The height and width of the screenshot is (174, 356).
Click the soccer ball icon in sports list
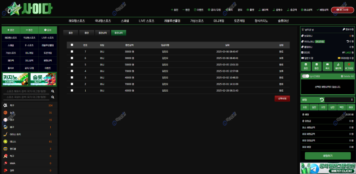click(x=6, y=105)
